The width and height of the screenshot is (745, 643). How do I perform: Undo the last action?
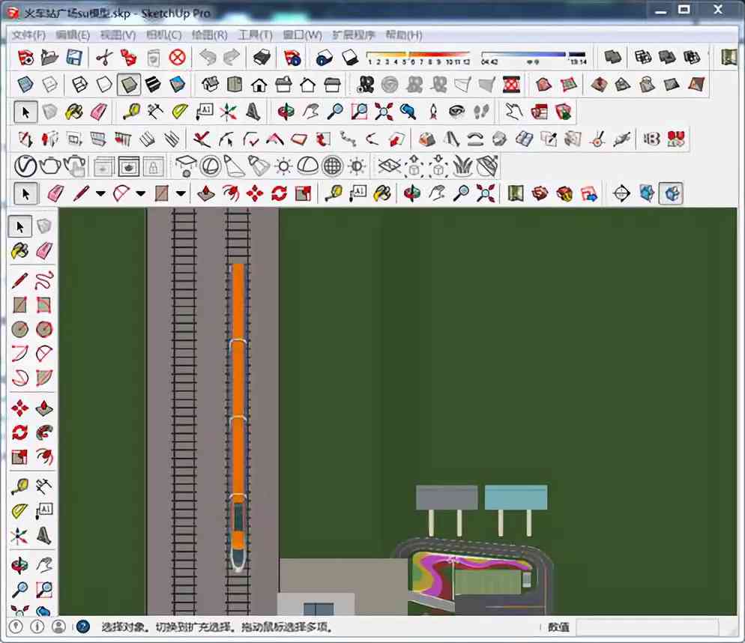pyautogui.click(x=208, y=58)
